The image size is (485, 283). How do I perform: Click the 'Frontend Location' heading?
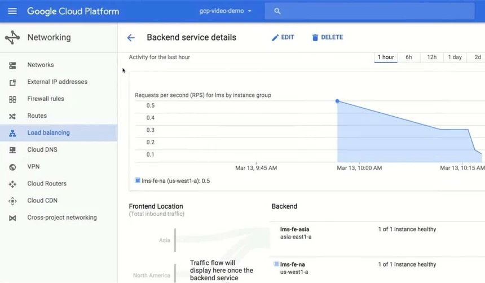[x=156, y=206]
